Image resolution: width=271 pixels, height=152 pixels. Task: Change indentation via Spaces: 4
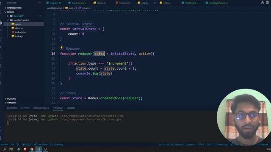pos(191,144)
